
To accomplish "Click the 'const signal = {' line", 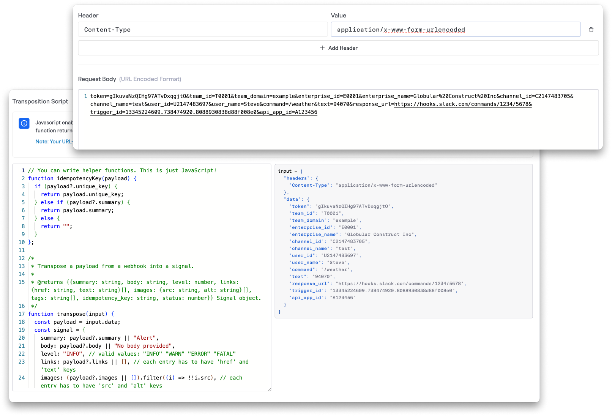I will tap(60, 330).
